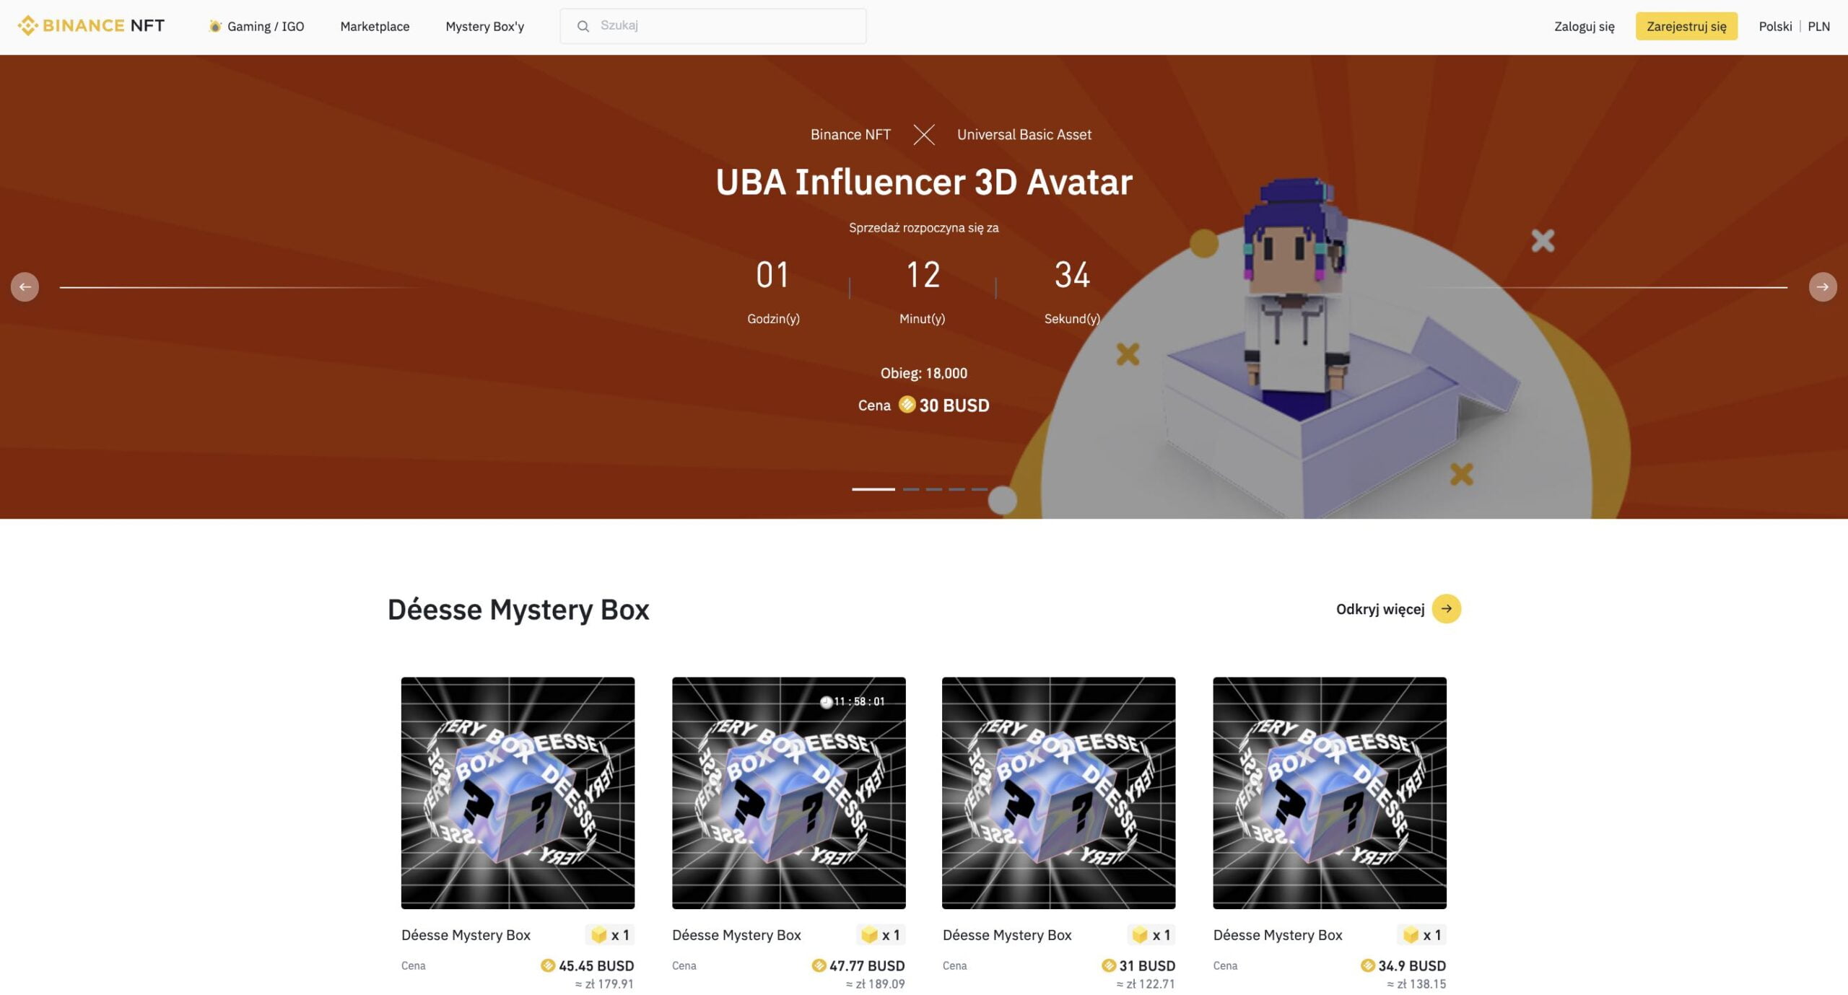Click the yellow Odkryj więcej arrow icon
This screenshot has width=1848, height=995.
[x=1446, y=609]
